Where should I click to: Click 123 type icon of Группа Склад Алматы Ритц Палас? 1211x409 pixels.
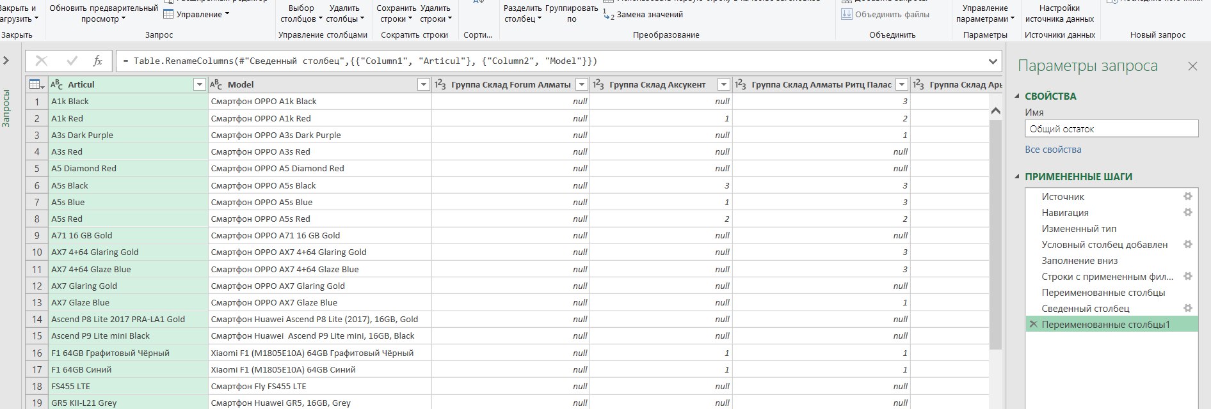(741, 84)
